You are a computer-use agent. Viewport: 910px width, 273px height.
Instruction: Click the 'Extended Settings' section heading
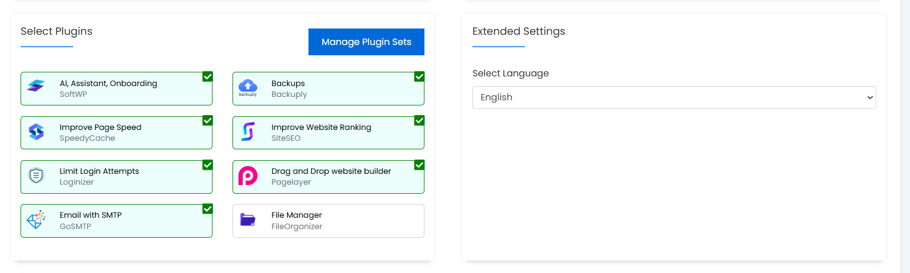tap(519, 31)
